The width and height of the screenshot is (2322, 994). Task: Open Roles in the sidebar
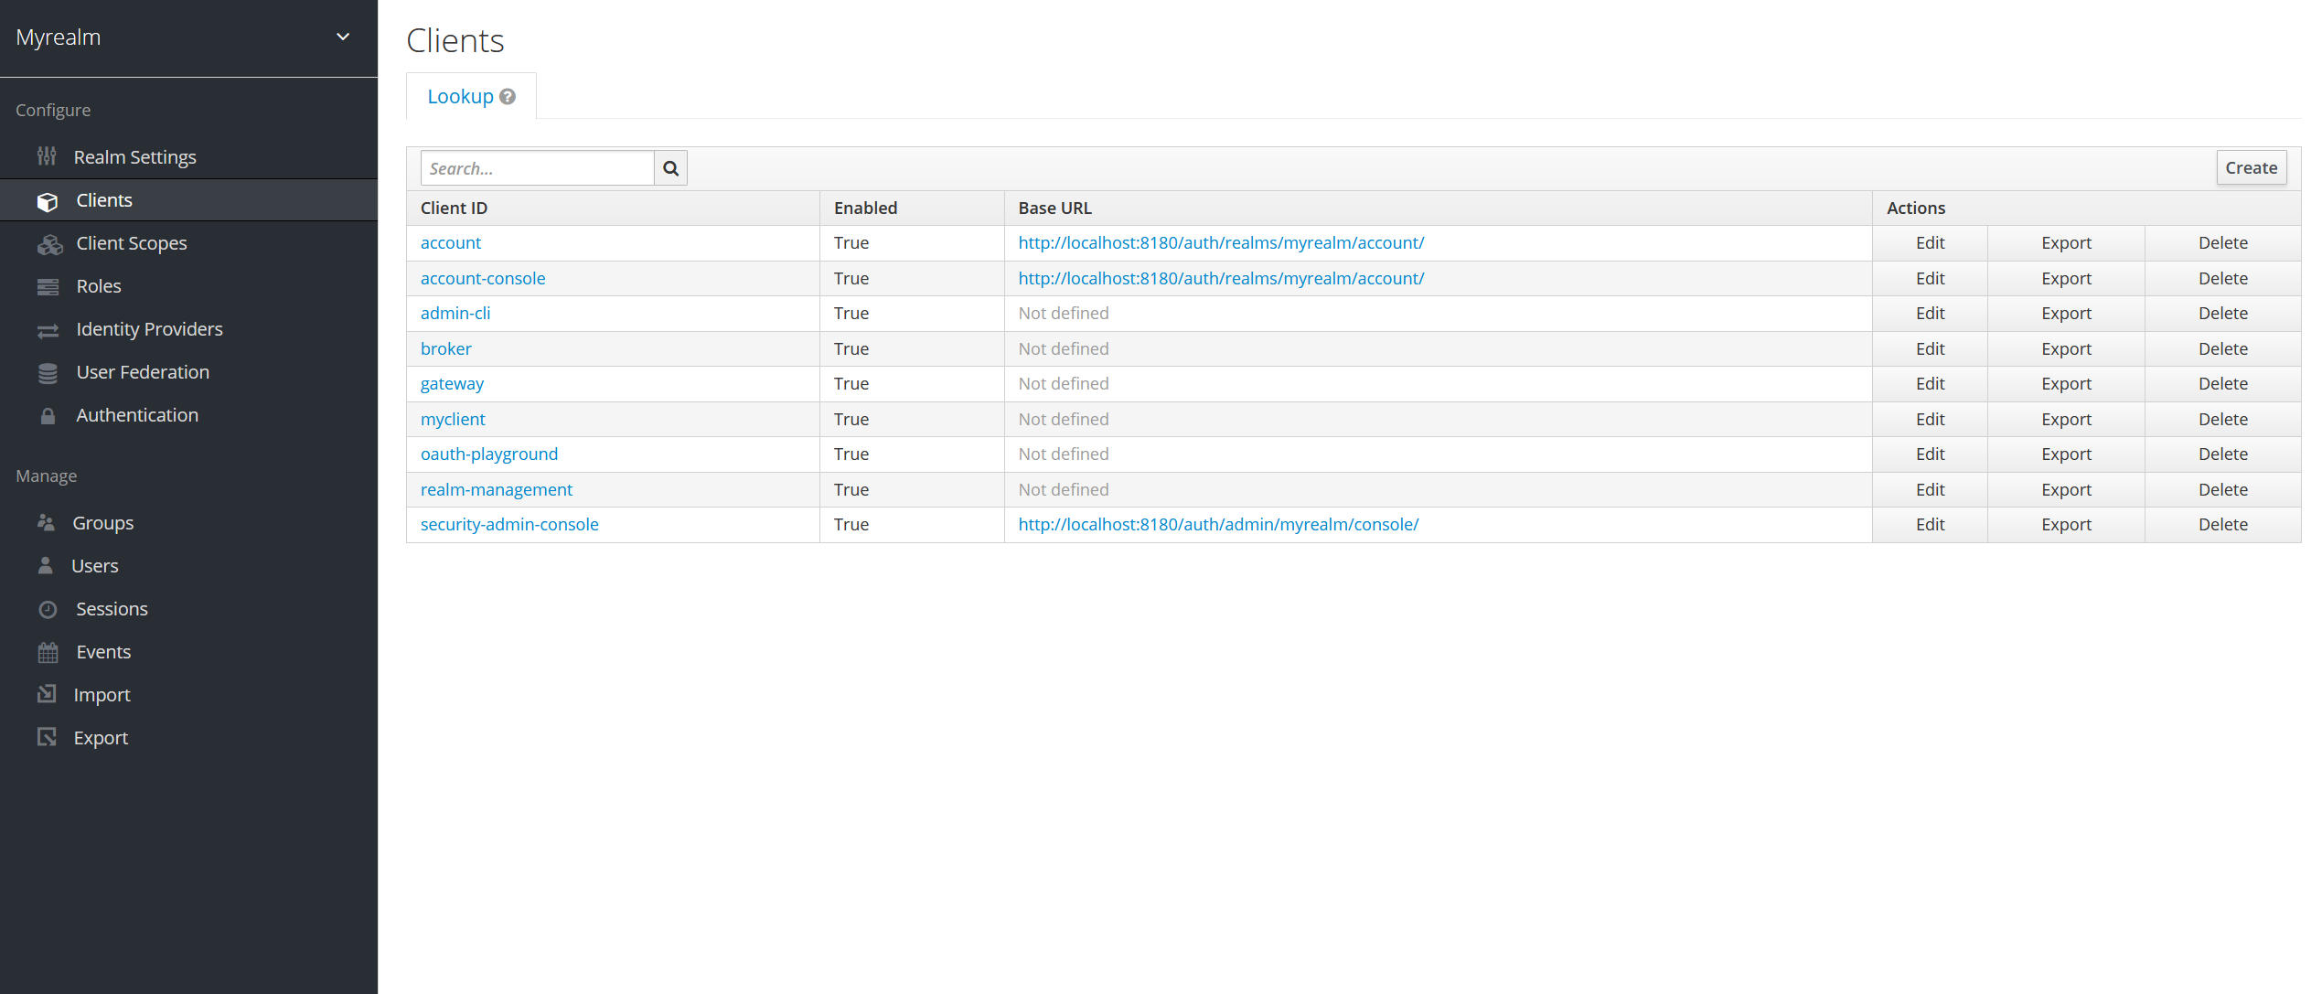(x=99, y=286)
